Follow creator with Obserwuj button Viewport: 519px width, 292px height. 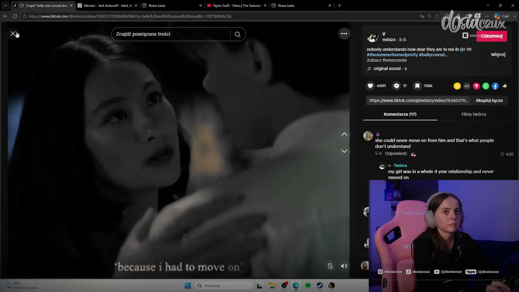point(491,36)
